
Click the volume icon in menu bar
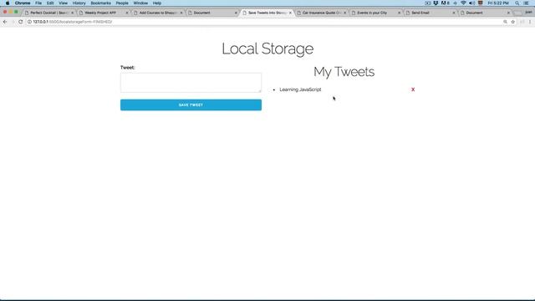(471, 3)
